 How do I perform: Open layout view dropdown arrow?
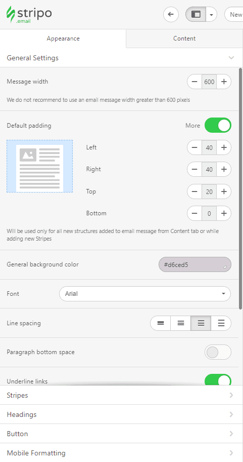212,14
